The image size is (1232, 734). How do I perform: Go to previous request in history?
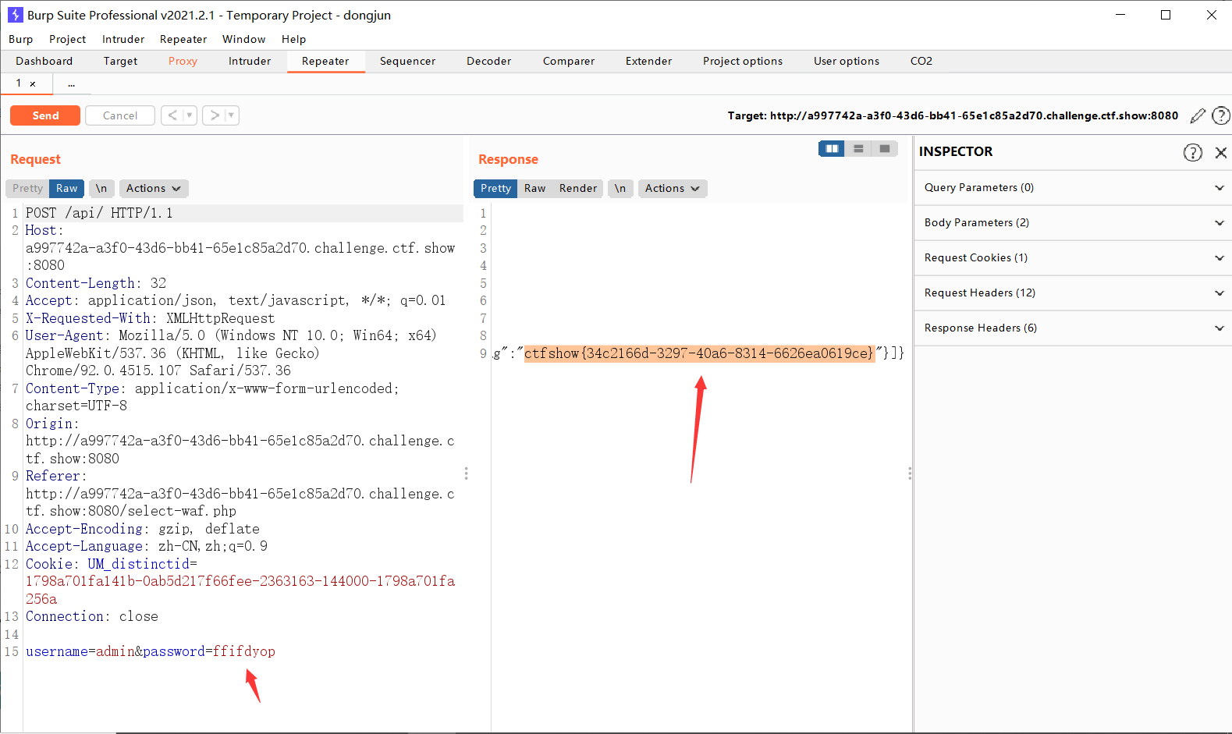[173, 115]
